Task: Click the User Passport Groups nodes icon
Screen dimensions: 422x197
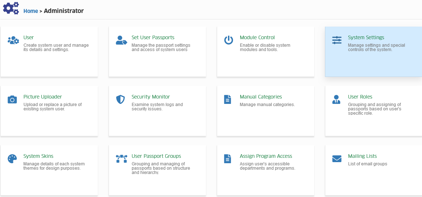Action: (122, 159)
